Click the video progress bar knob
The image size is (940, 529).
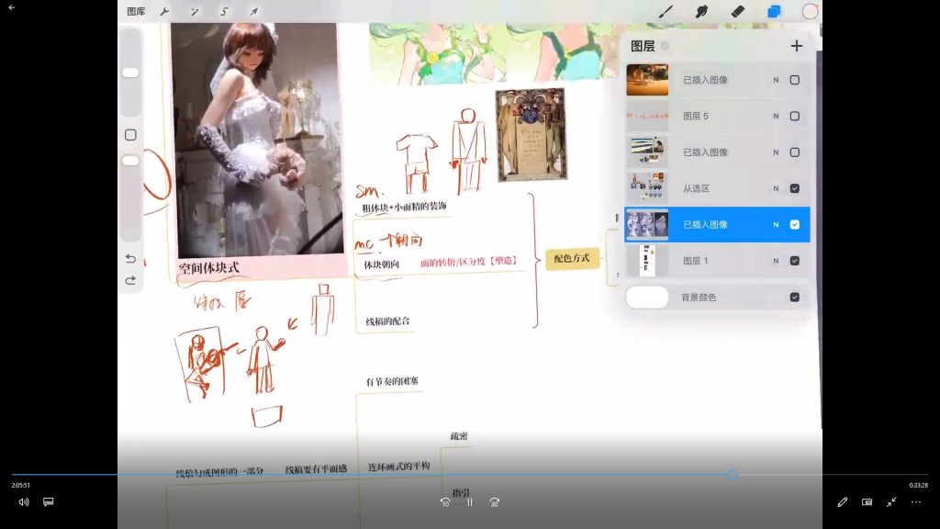(x=733, y=475)
